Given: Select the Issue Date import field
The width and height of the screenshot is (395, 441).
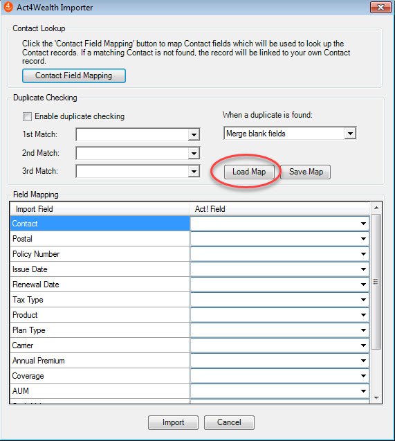Looking at the screenshot, I should point(100,269).
